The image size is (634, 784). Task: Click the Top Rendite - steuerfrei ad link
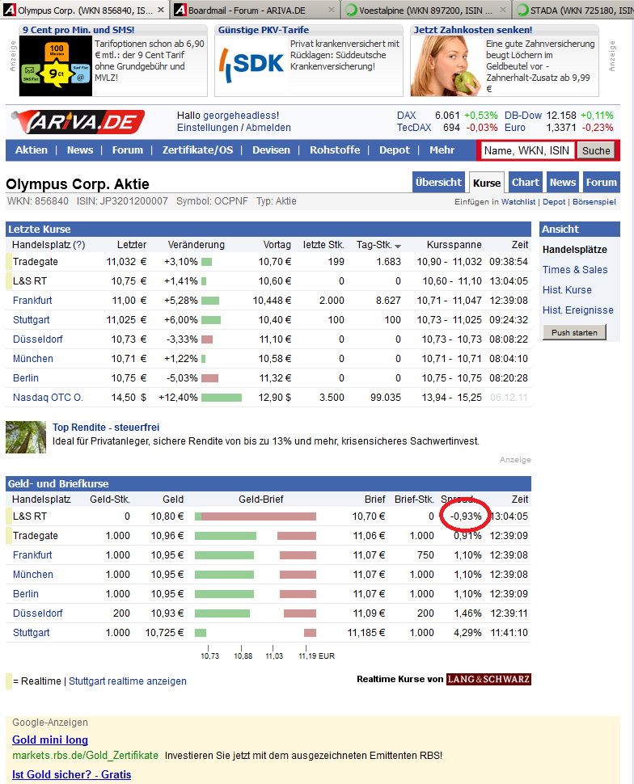106,428
